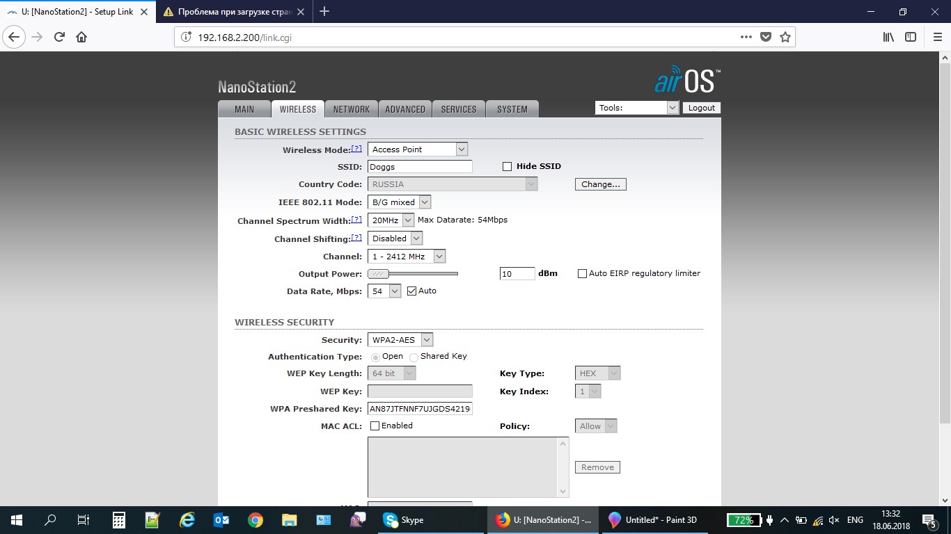This screenshot has height=534, width=951.
Task: Click the SSID input field
Action: (x=420, y=167)
